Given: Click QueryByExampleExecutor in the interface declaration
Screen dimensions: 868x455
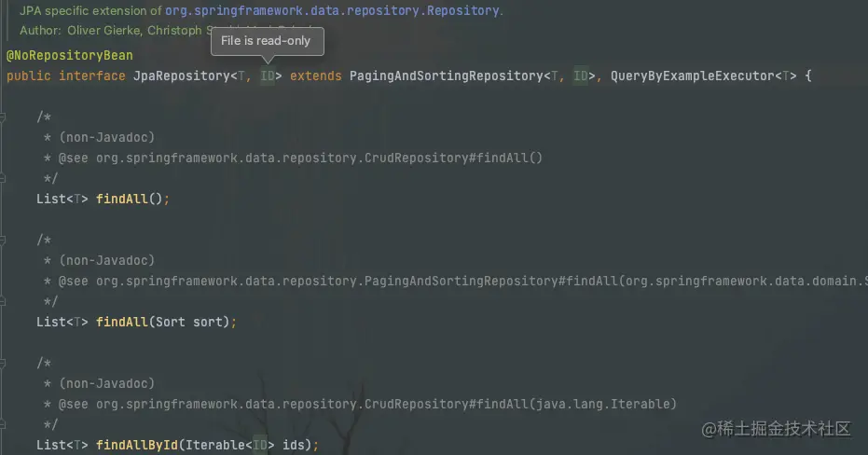Looking at the screenshot, I should click(x=692, y=76).
